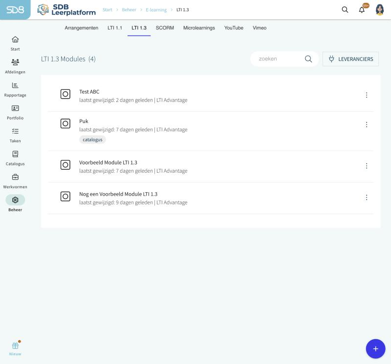Click the LTI 1.3 breadcrumb text
Image resolution: width=391 pixels, height=364 pixels.
182,10
